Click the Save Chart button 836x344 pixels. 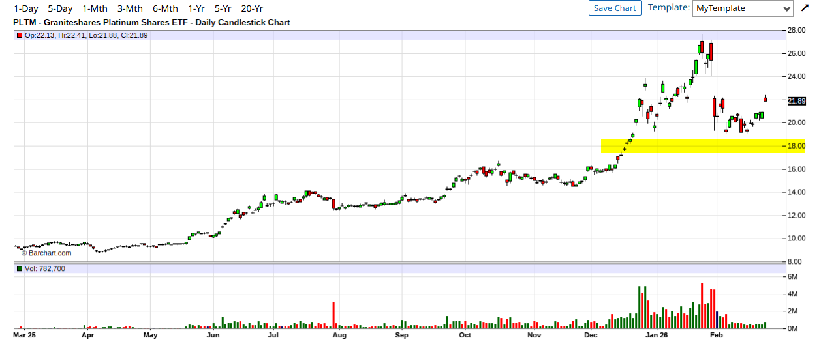pyautogui.click(x=615, y=8)
